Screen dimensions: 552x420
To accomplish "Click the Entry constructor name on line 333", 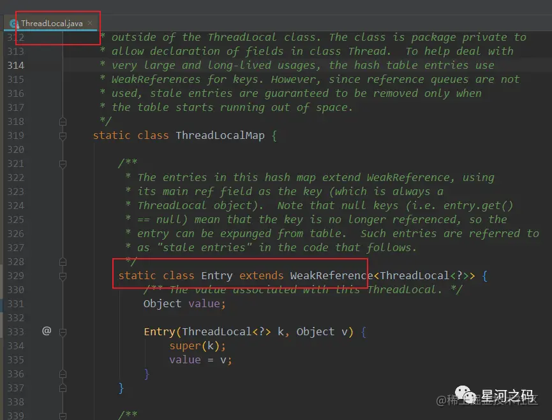I will coord(160,332).
